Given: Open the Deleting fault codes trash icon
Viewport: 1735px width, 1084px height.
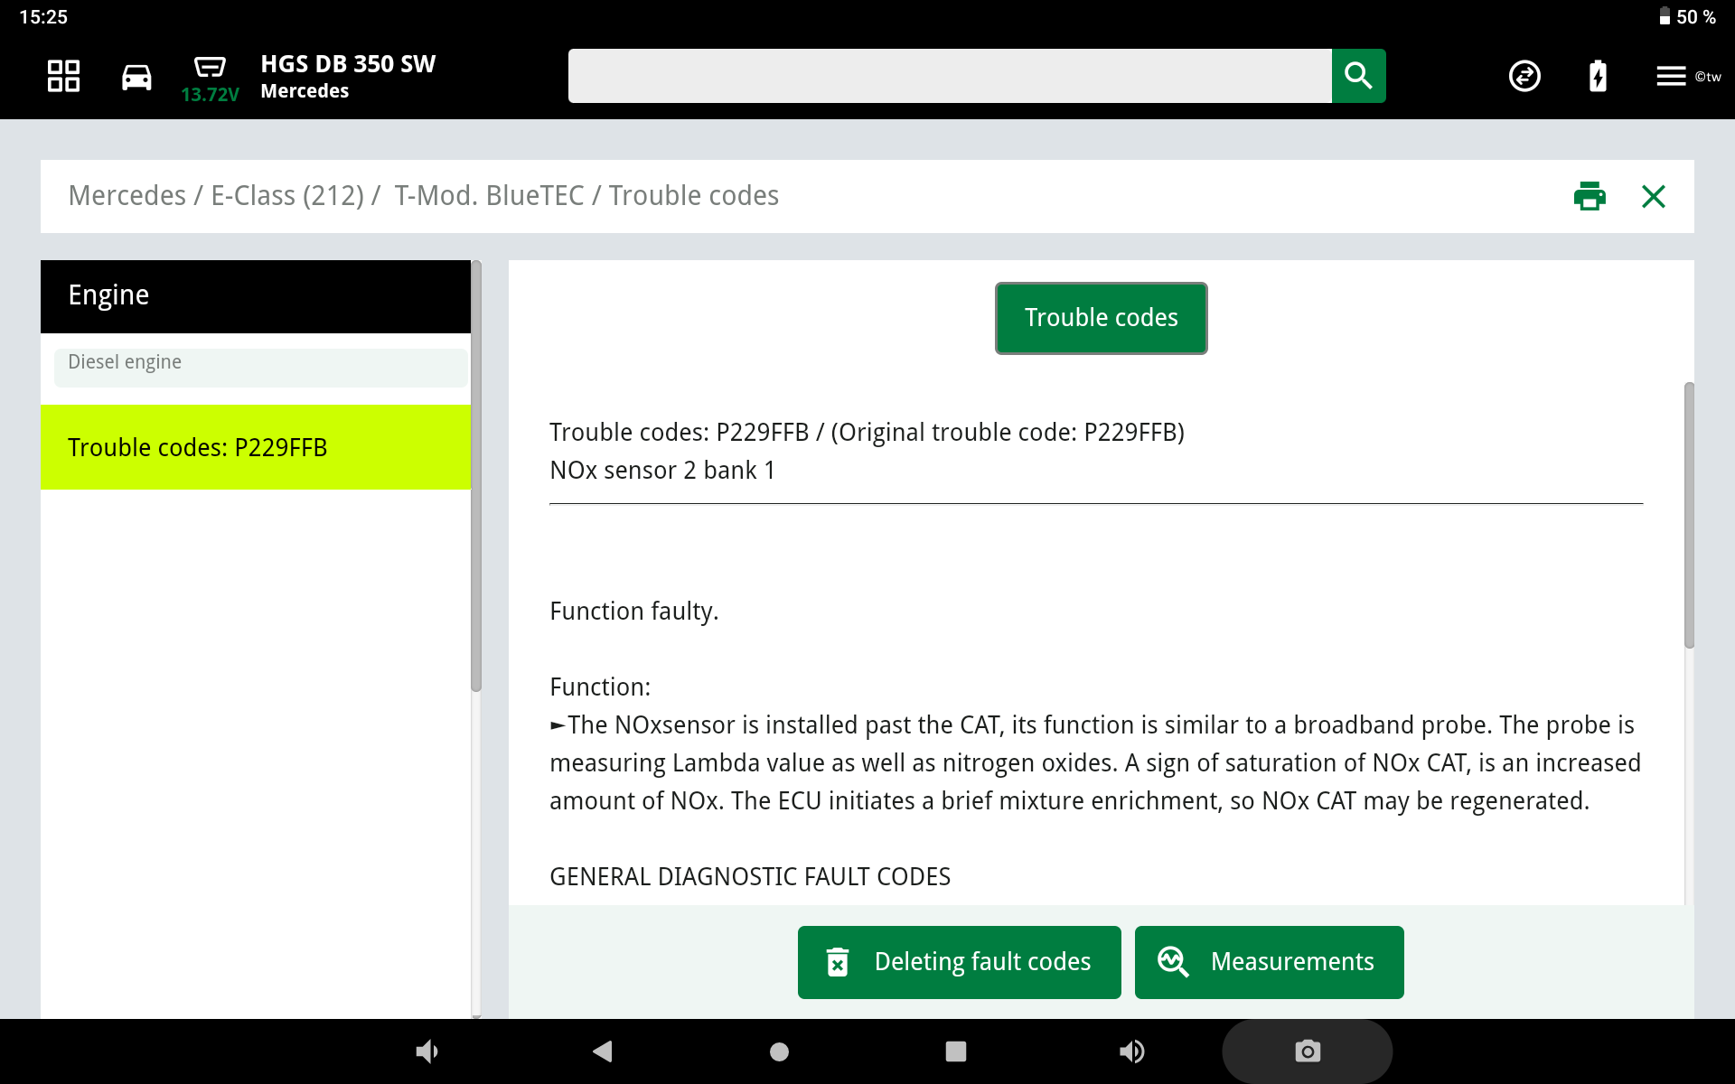Looking at the screenshot, I should pos(839,961).
